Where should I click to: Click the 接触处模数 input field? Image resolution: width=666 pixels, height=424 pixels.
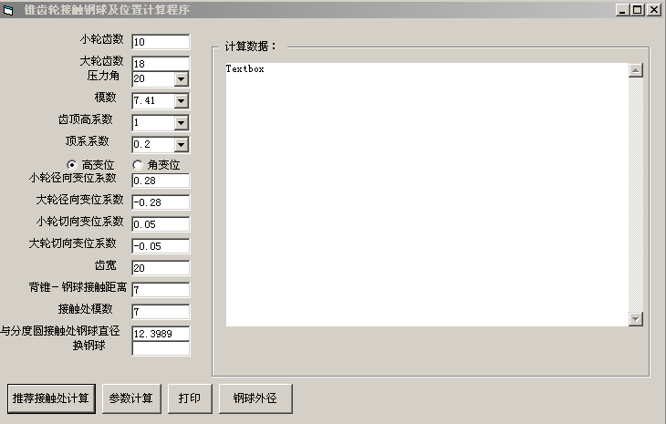(x=161, y=312)
